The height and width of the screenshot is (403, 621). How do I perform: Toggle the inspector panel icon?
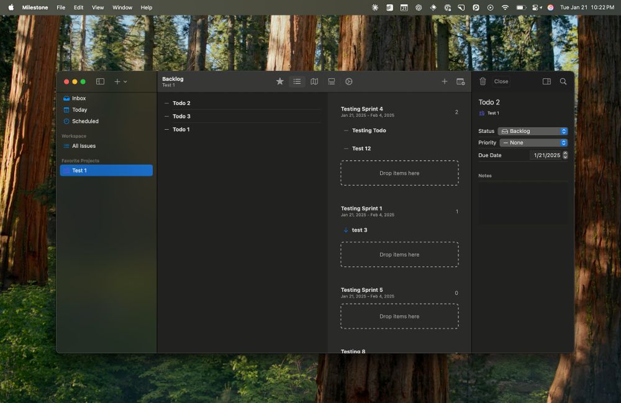pyautogui.click(x=546, y=81)
